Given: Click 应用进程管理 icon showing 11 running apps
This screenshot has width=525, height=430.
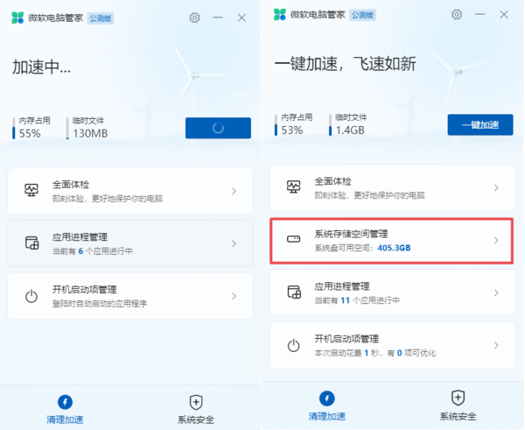Looking at the screenshot, I should pyautogui.click(x=294, y=293).
